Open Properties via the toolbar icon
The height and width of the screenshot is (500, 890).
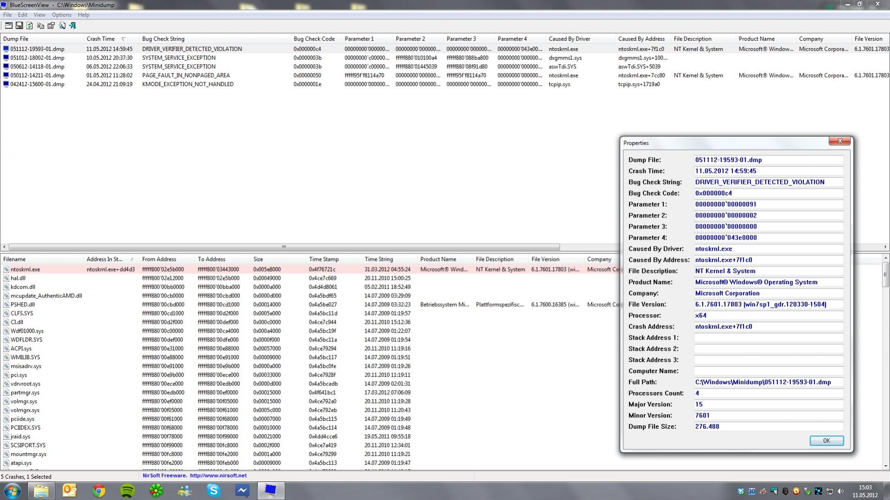51,25
